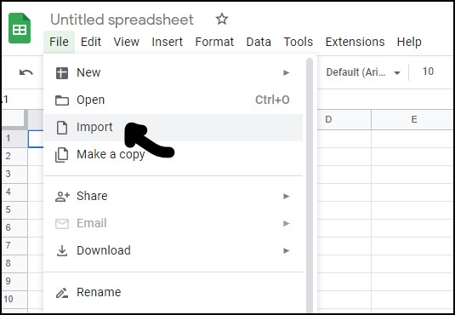
Task: Open the Default (Arial) font dropdown
Action: (x=363, y=72)
